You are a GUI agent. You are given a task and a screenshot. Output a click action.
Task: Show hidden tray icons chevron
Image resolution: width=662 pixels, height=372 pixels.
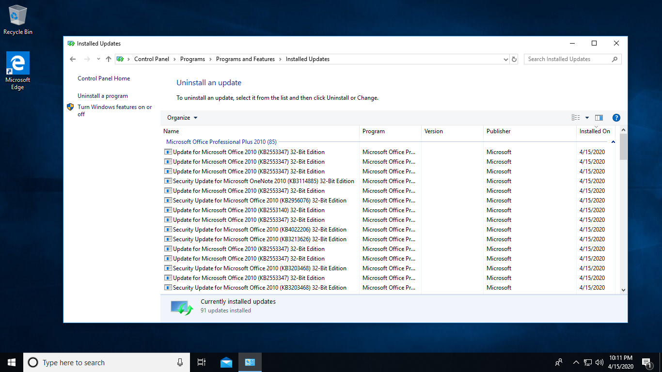click(576, 362)
